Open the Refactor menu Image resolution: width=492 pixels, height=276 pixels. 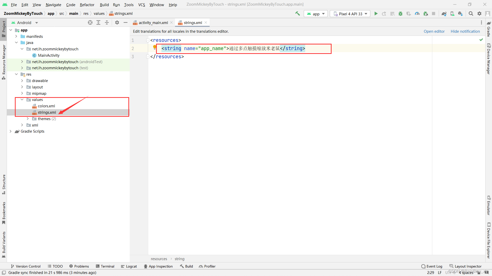click(87, 5)
